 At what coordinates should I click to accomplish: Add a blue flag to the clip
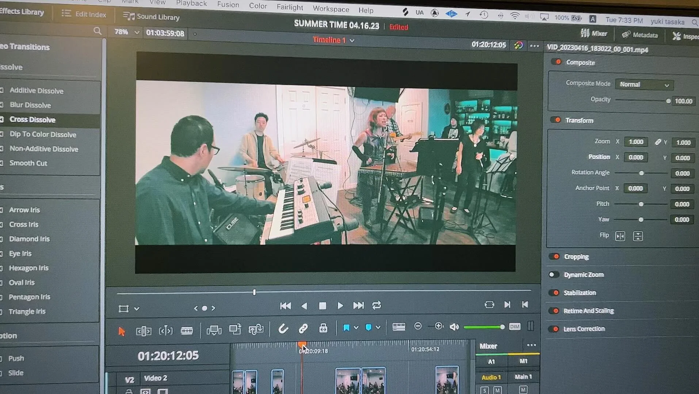(346, 328)
